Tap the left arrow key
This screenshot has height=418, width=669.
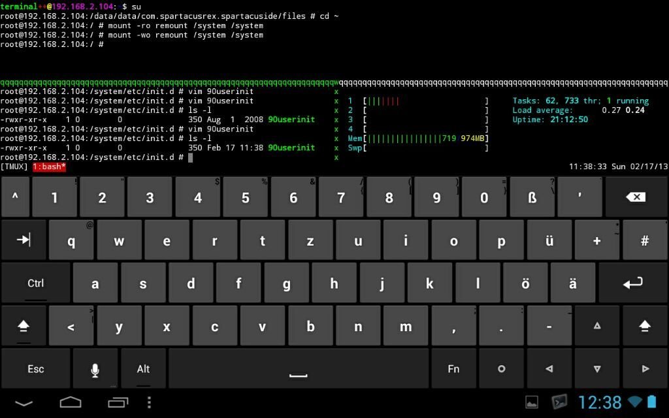point(549,369)
